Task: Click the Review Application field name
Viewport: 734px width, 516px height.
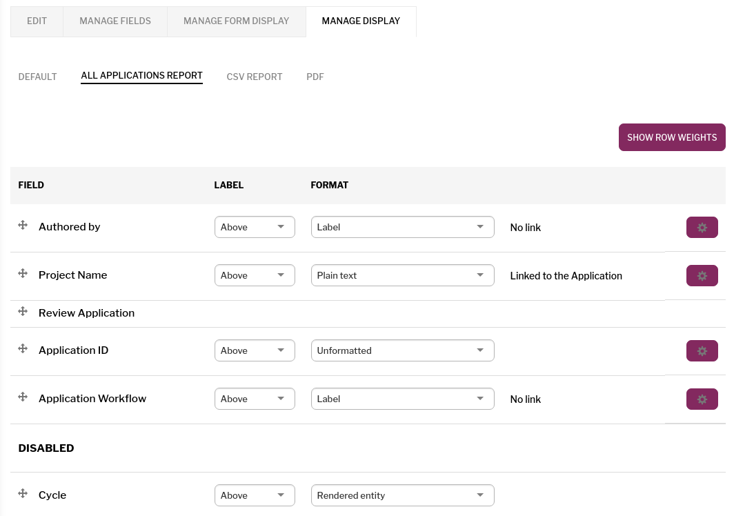Action: point(87,312)
